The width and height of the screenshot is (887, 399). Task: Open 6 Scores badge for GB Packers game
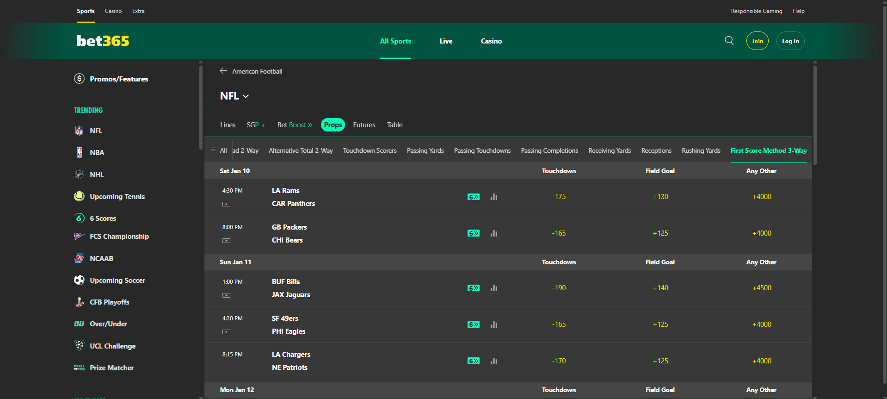click(474, 233)
